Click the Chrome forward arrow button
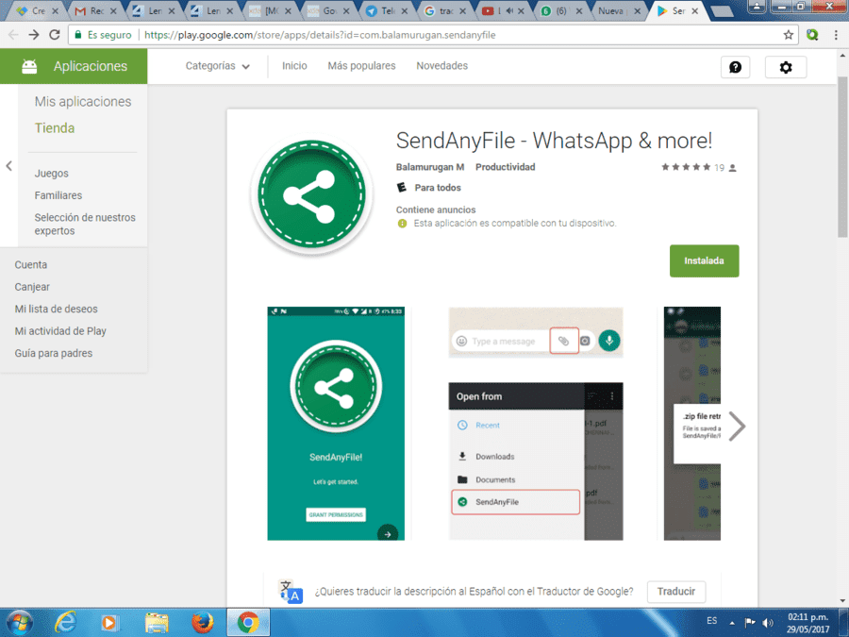 click(x=34, y=35)
